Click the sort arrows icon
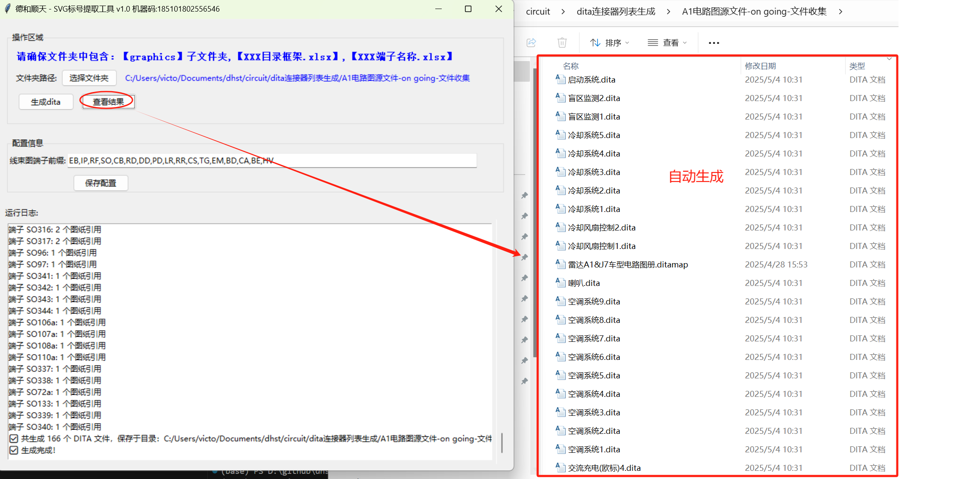960x479 pixels. click(595, 43)
